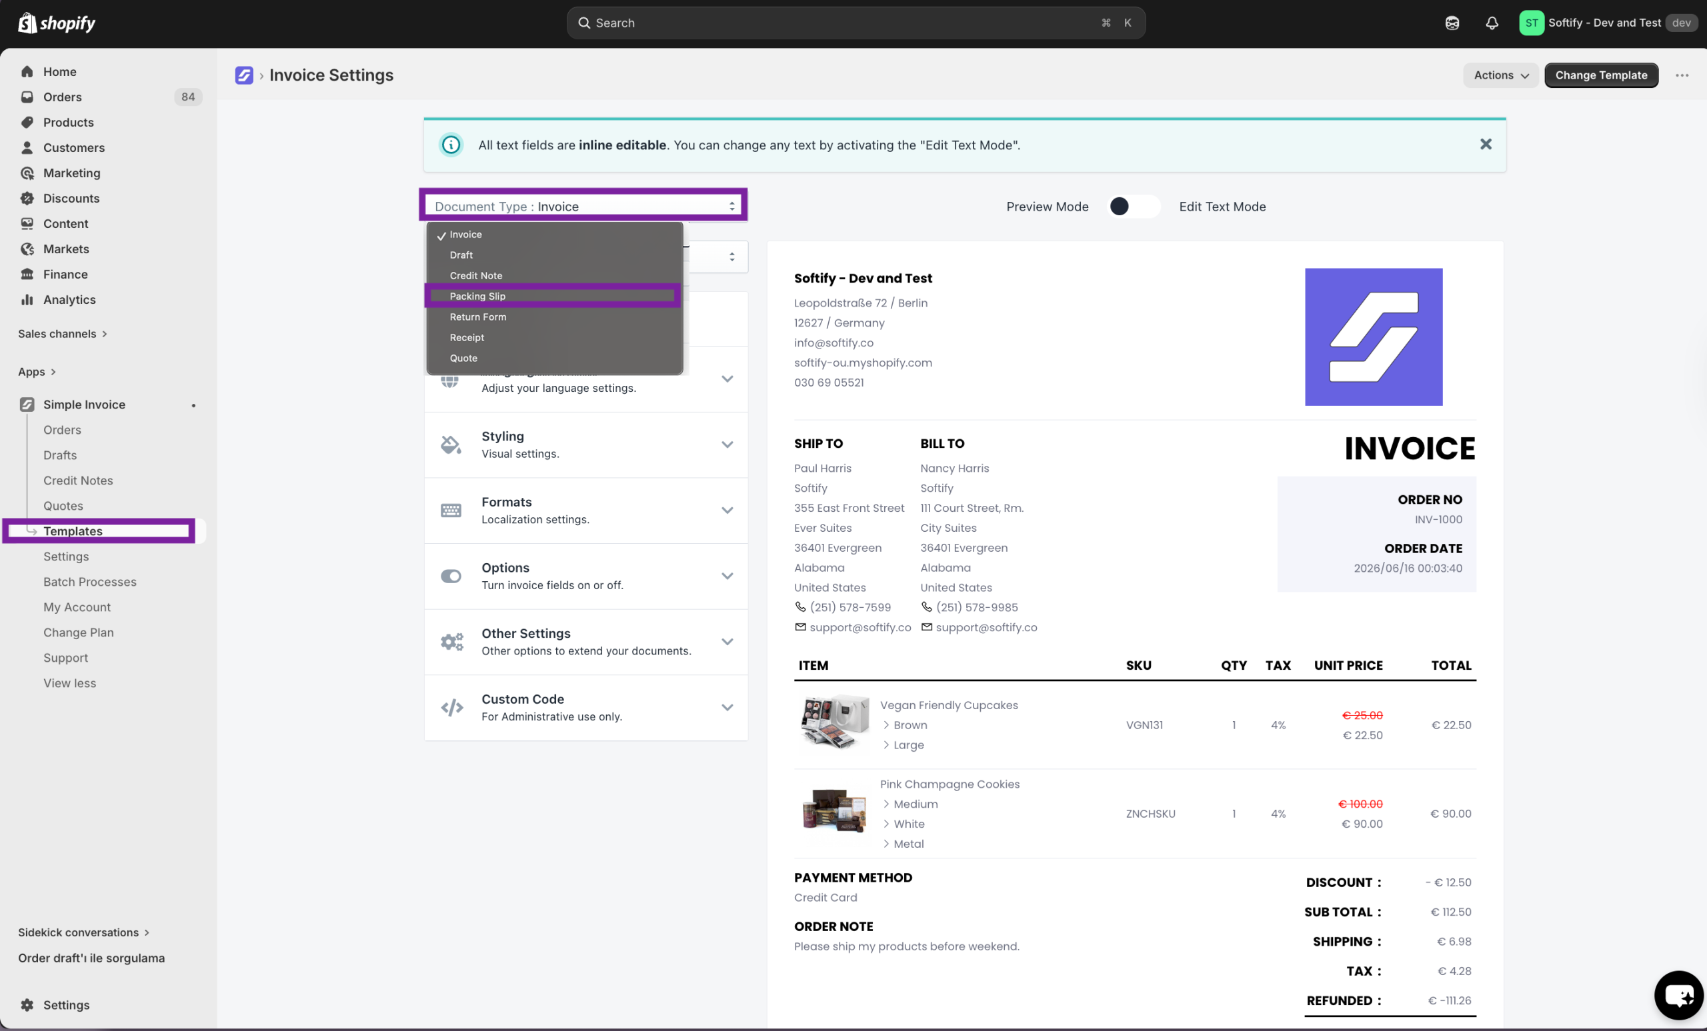Expand the language settings section
Image resolution: width=1707 pixels, height=1031 pixels.
click(727, 379)
